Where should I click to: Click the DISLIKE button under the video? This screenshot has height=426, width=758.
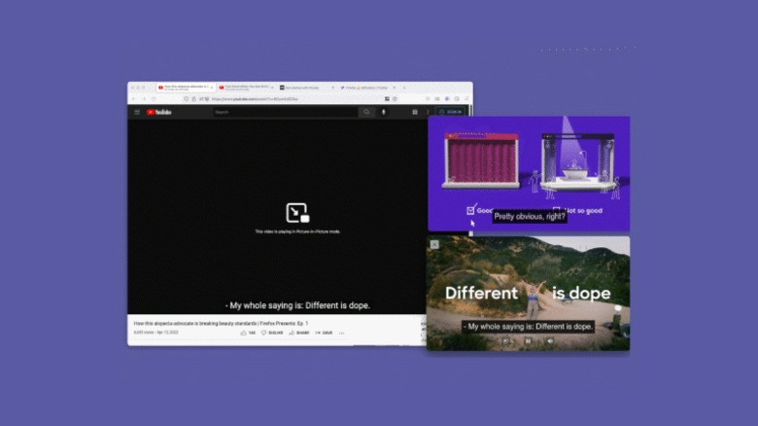click(272, 333)
